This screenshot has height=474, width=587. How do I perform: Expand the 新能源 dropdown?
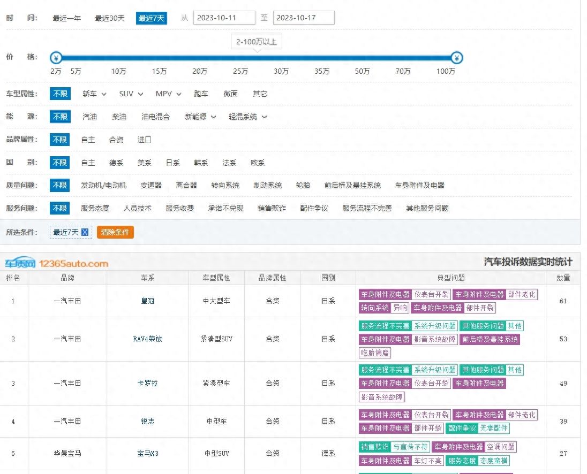pos(200,117)
